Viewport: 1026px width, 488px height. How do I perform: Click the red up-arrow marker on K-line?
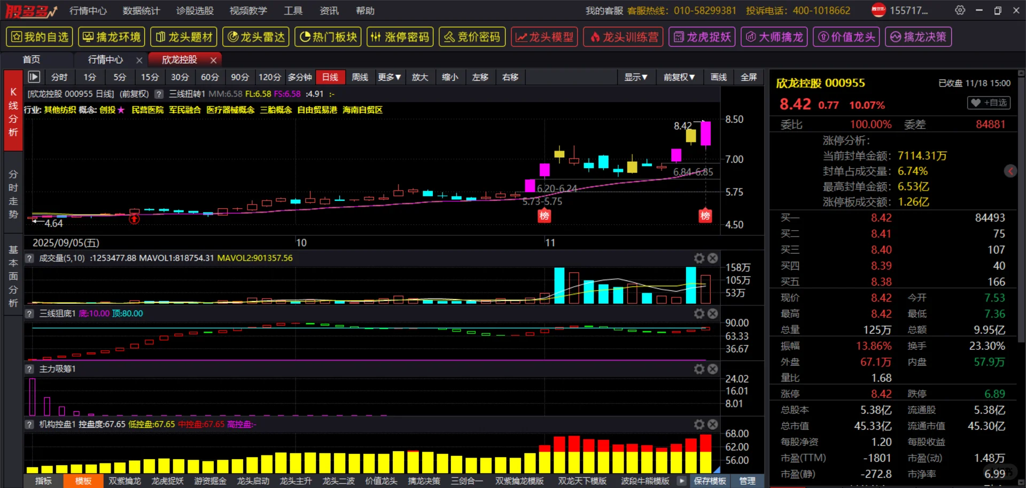(x=134, y=219)
